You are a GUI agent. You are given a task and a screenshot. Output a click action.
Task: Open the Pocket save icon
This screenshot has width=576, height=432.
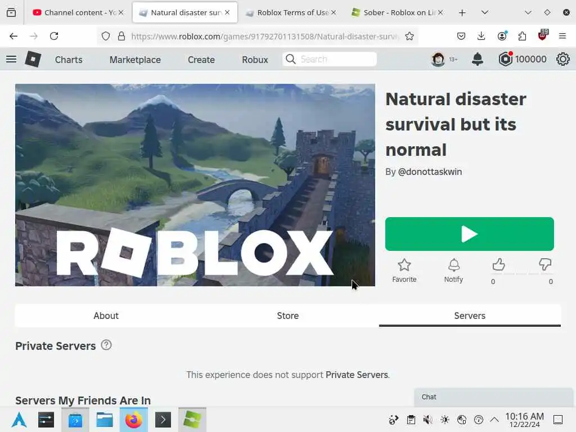tap(461, 36)
